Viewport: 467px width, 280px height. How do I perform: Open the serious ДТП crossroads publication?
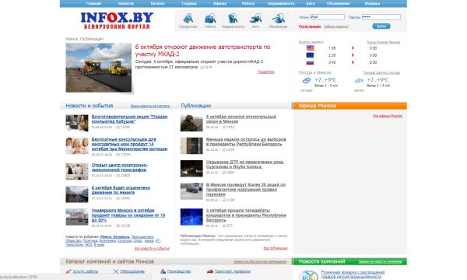point(245,164)
